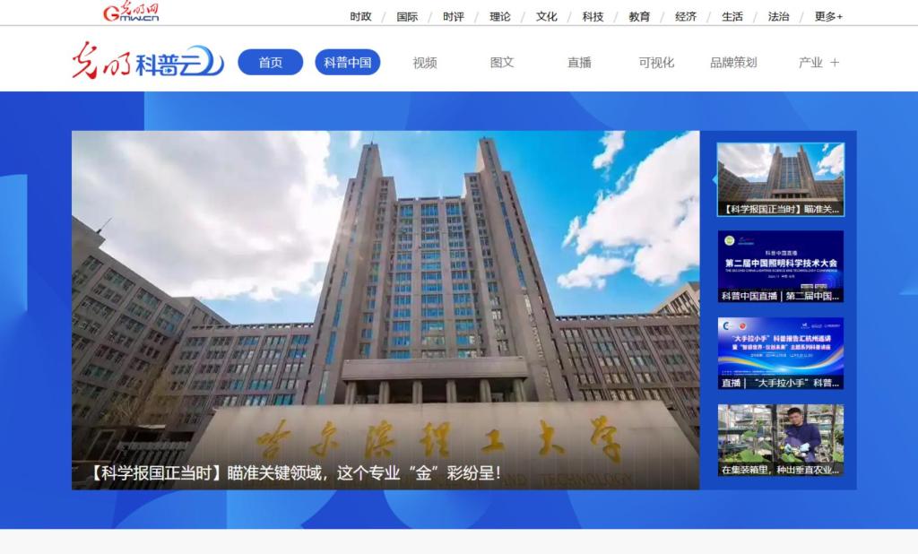
Task: Click the 光明科普云 site logo
Action: 148,62
